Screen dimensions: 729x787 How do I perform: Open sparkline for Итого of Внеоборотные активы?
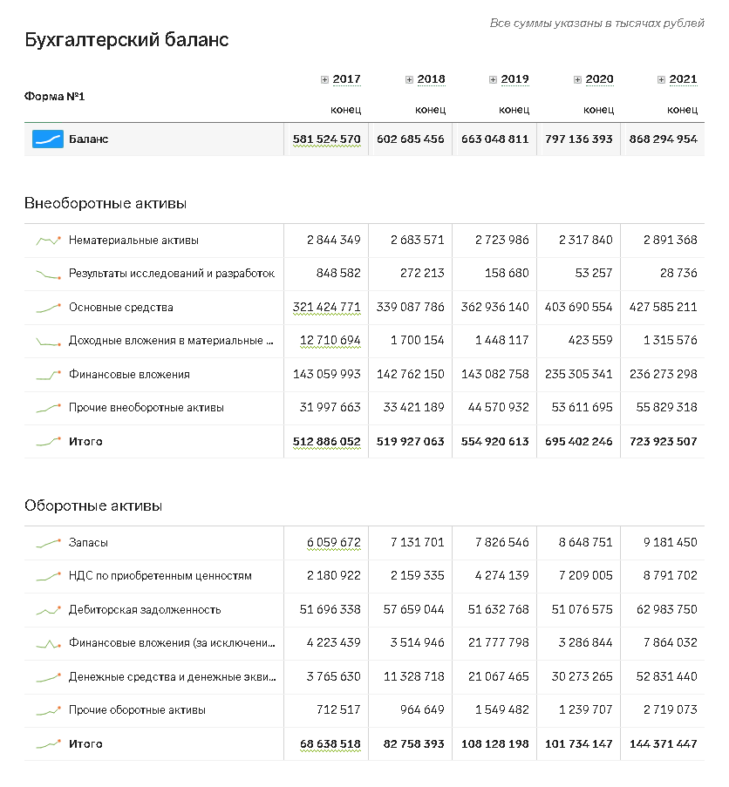[x=48, y=442]
